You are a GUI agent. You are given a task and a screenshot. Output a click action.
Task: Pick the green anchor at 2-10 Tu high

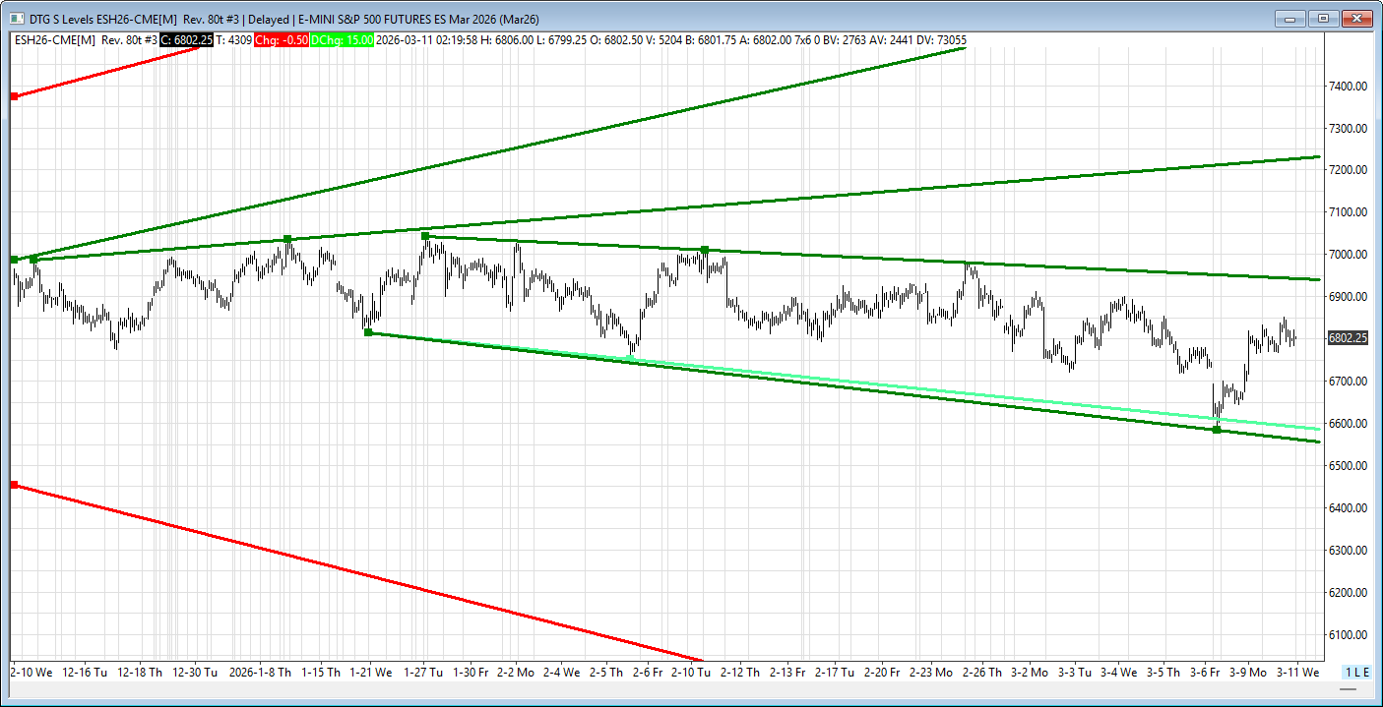[705, 250]
